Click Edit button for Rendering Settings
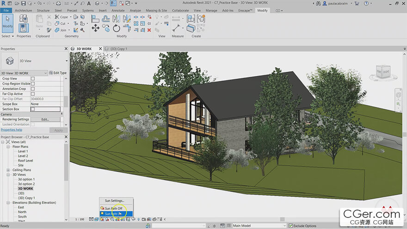Image resolution: width=407 pixels, height=229 pixels. click(x=45, y=119)
